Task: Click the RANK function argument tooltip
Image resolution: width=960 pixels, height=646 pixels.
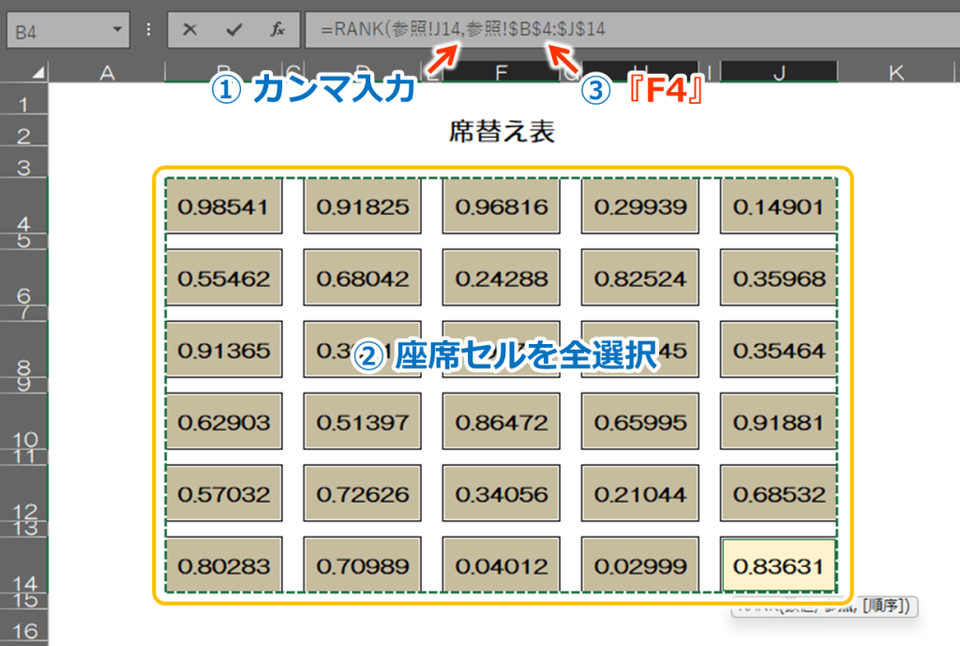Action: click(823, 608)
